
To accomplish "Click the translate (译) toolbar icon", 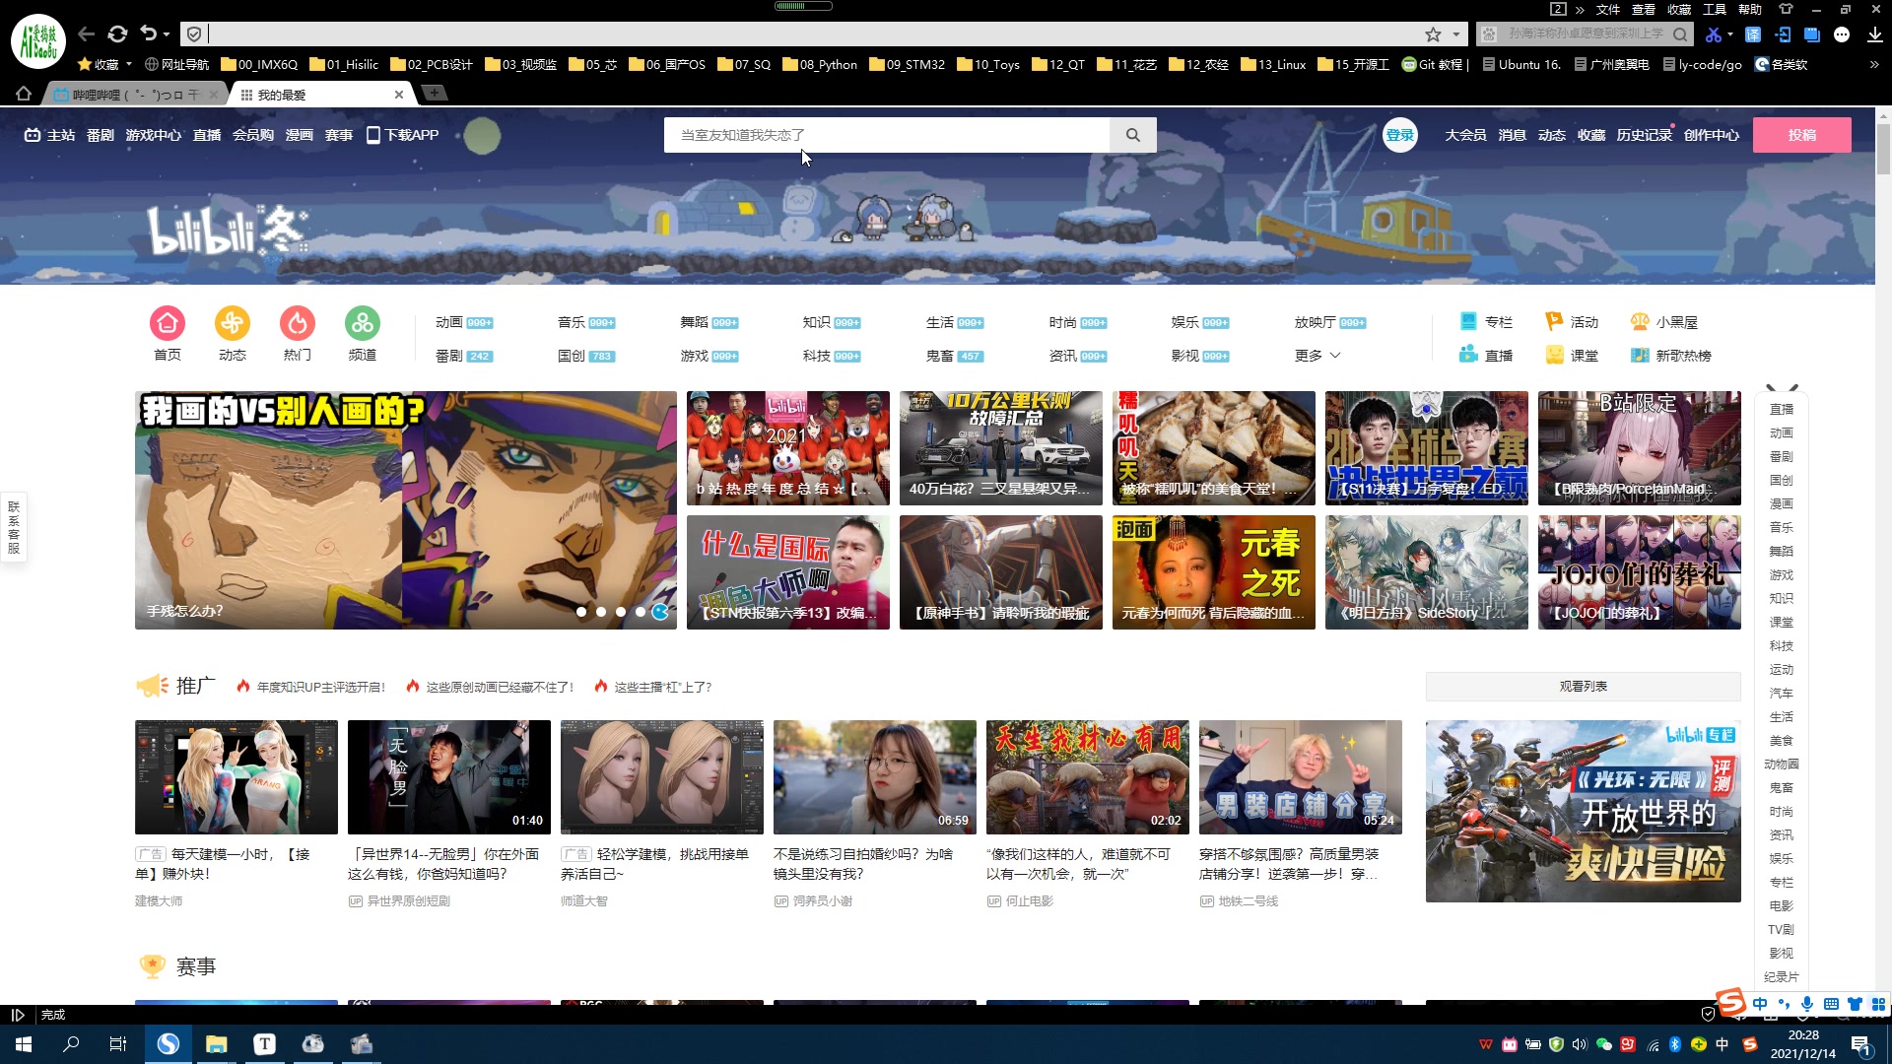I will (x=1753, y=34).
